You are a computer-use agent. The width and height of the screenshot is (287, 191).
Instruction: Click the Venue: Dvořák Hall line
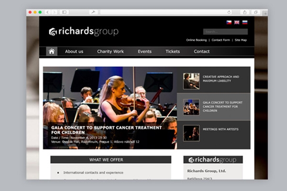[95, 142]
